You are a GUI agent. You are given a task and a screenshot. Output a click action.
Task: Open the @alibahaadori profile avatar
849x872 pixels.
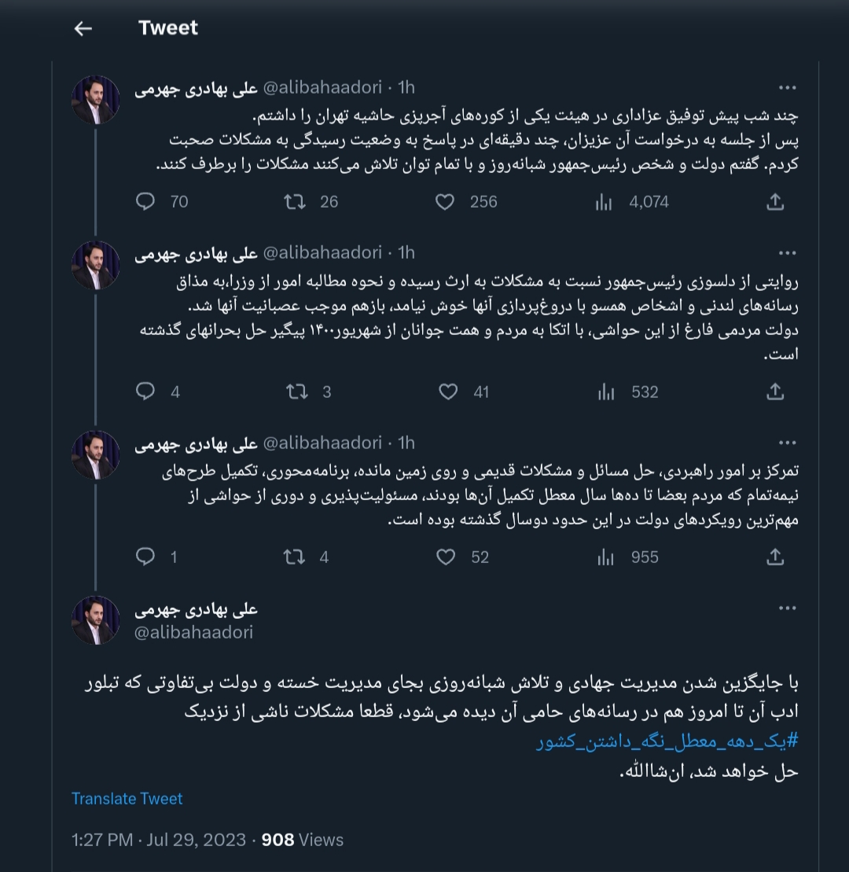[95, 620]
